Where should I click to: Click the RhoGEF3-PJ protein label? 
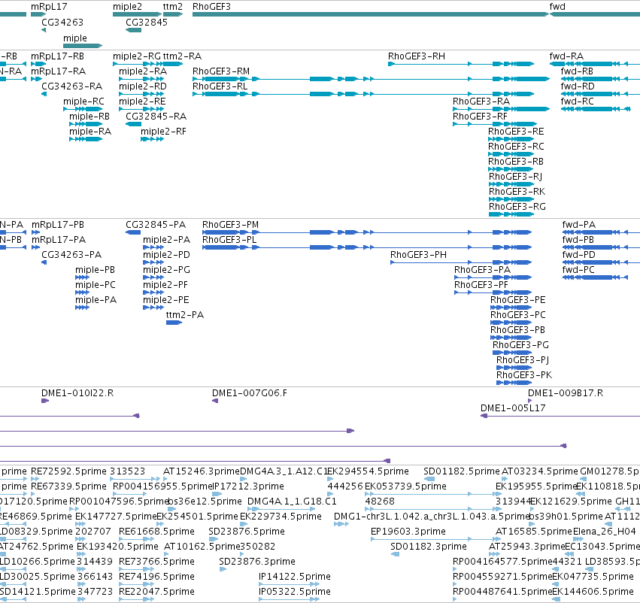[x=523, y=359]
